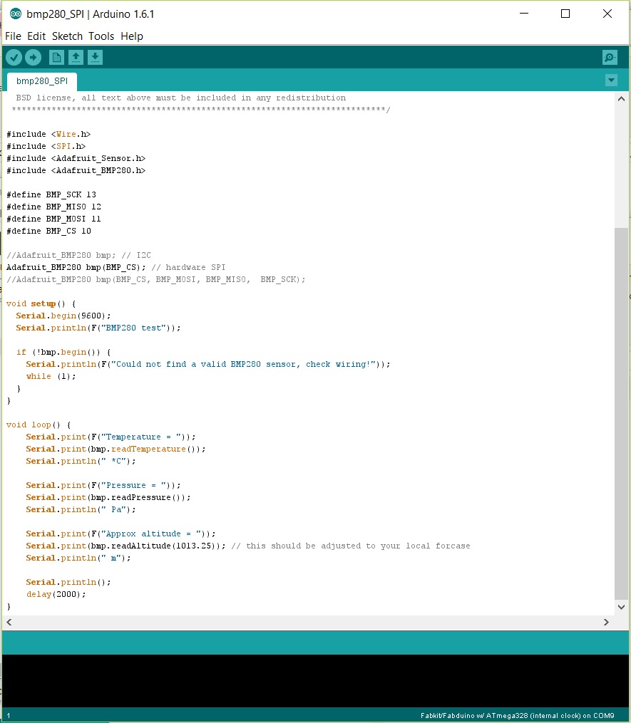Minimize the Arduino window
The image size is (631, 723).
pyautogui.click(x=524, y=14)
